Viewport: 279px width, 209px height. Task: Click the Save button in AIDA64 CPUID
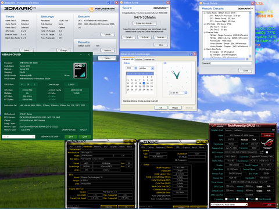tap(71, 136)
